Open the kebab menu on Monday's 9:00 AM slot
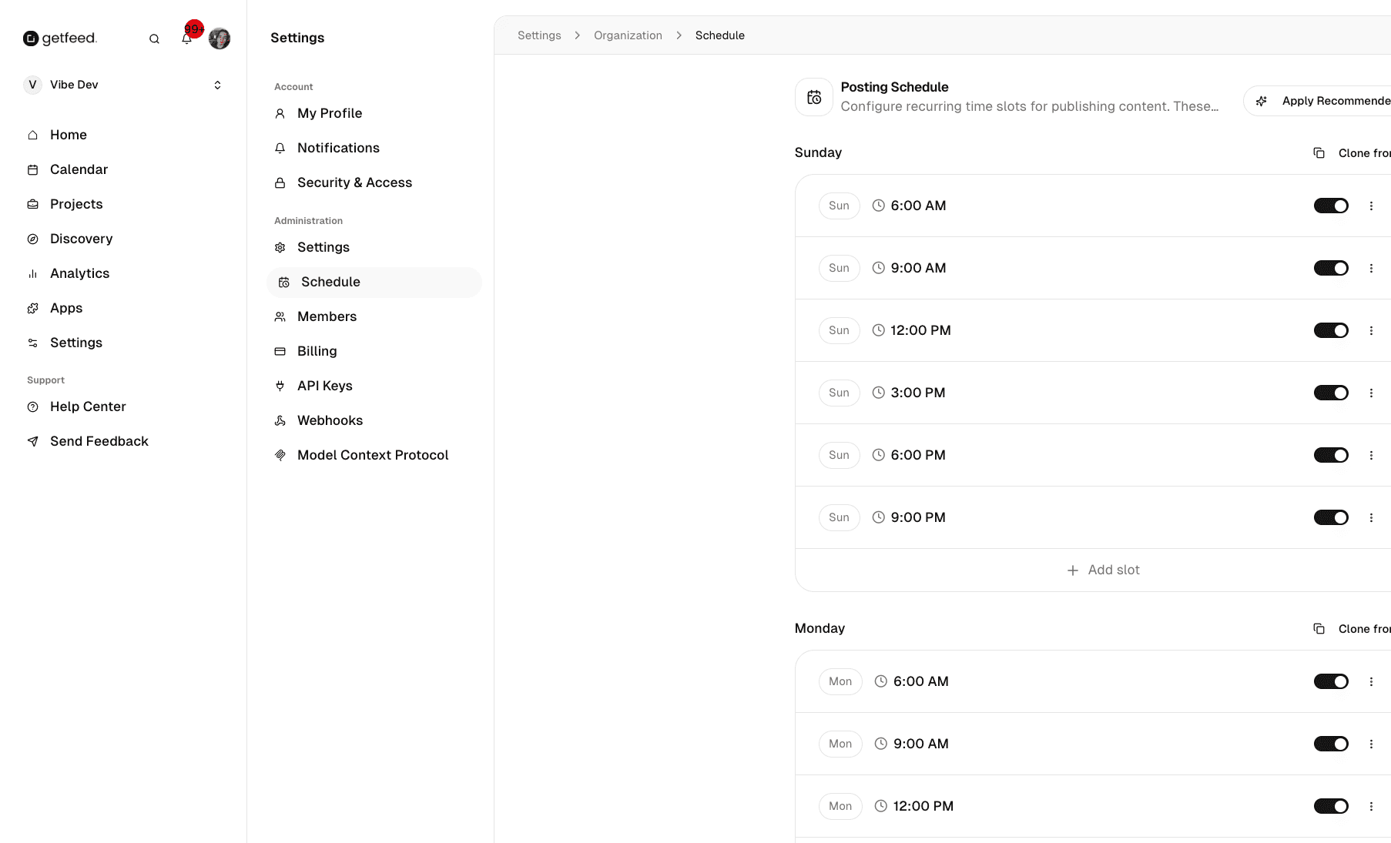 [x=1372, y=744]
